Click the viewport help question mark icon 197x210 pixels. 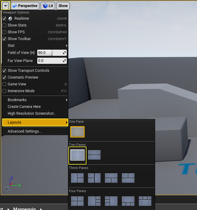click(7, 189)
